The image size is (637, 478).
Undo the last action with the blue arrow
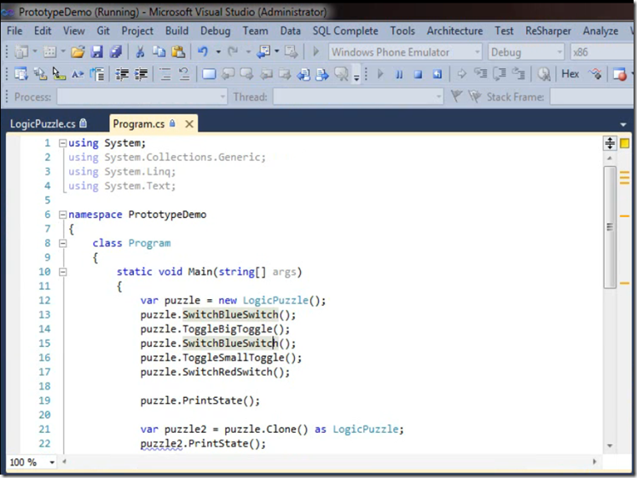(203, 52)
